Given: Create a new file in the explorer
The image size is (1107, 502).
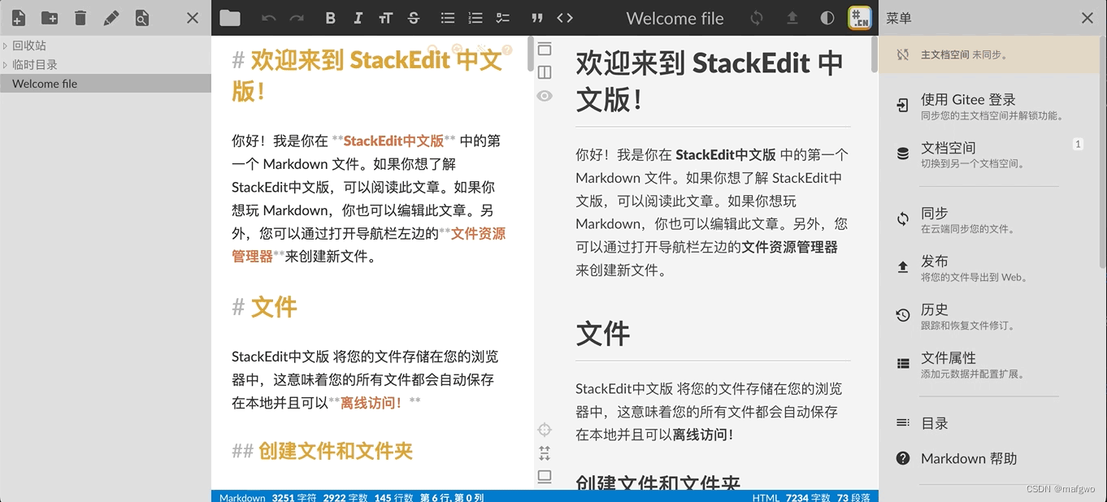Looking at the screenshot, I should coord(19,18).
